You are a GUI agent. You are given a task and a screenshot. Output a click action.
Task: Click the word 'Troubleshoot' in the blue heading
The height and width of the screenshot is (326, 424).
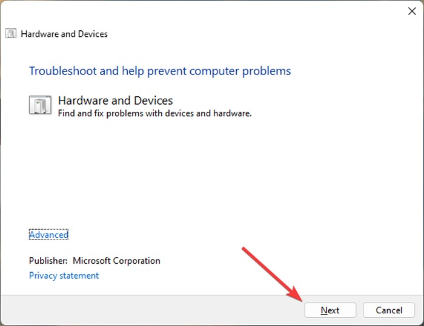point(63,71)
